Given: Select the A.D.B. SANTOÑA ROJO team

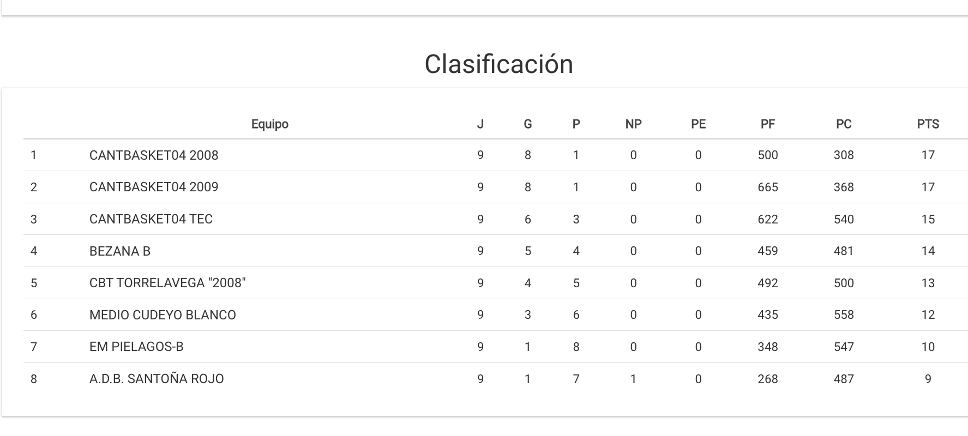Looking at the screenshot, I should (x=157, y=379).
